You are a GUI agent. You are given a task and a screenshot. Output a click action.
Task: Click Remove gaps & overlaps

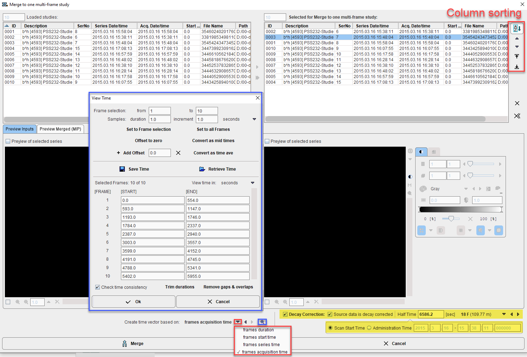228,287
